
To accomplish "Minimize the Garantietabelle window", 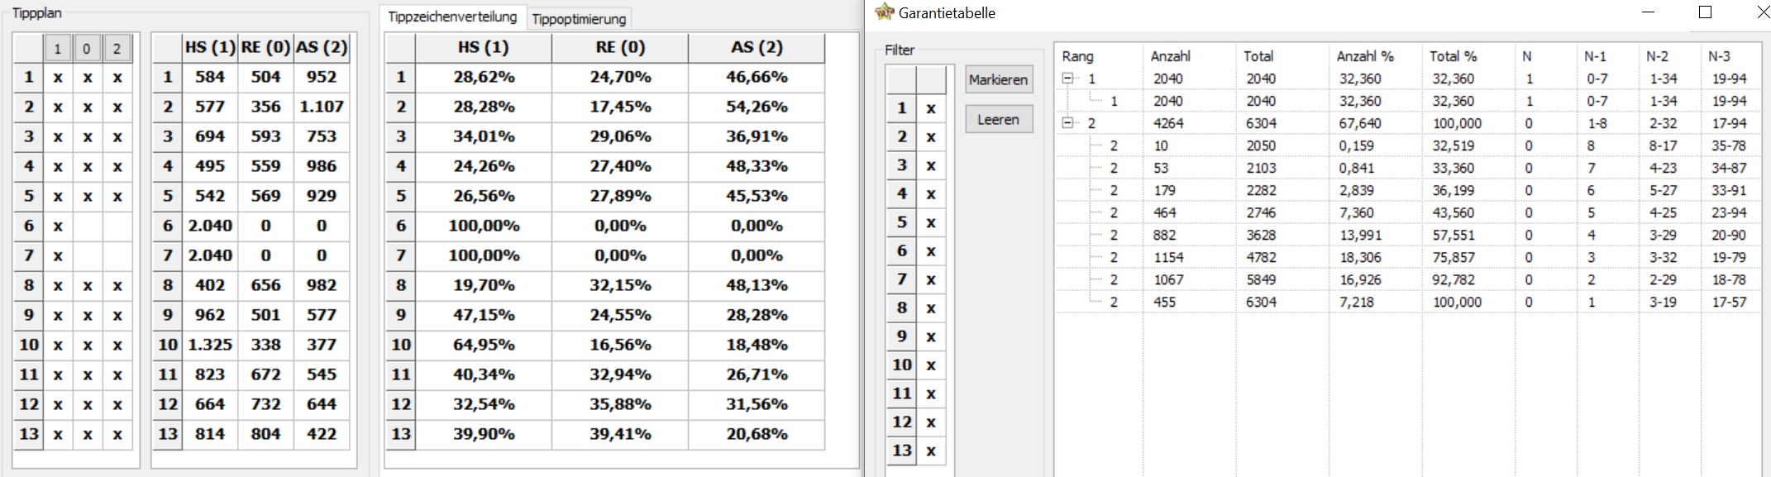I will 1648,12.
